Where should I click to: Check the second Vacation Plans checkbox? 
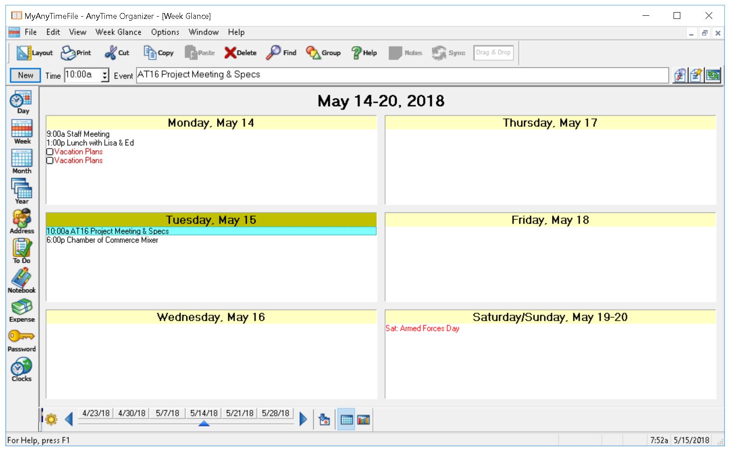pos(50,161)
